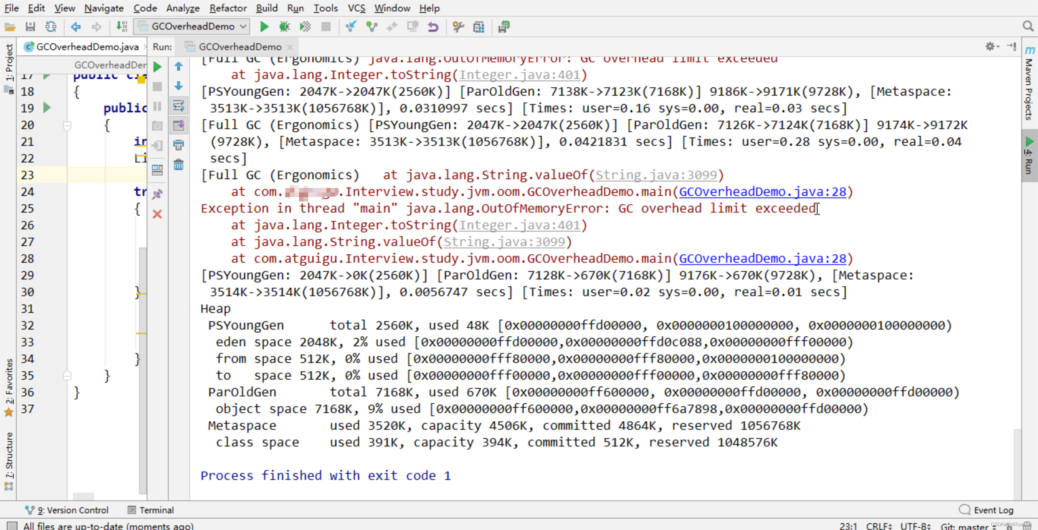Collapse code block at line 20

[67, 126]
